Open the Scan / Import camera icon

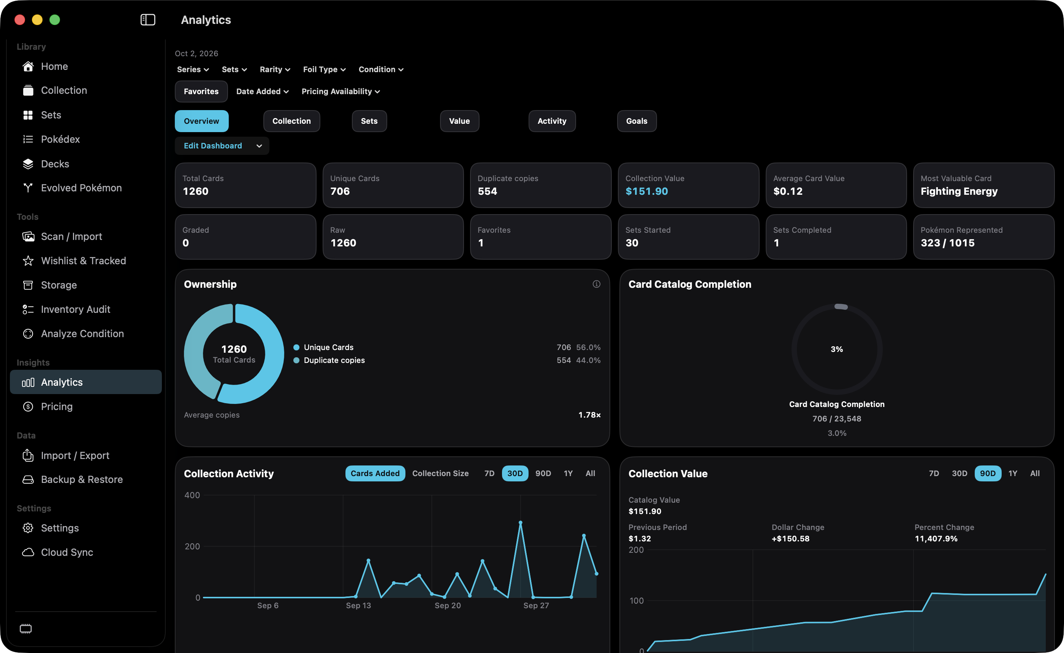pyautogui.click(x=28, y=237)
